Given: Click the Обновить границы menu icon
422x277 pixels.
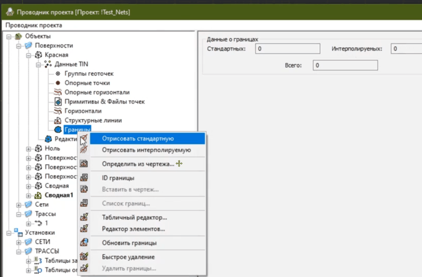Looking at the screenshot, I should pos(84,242).
